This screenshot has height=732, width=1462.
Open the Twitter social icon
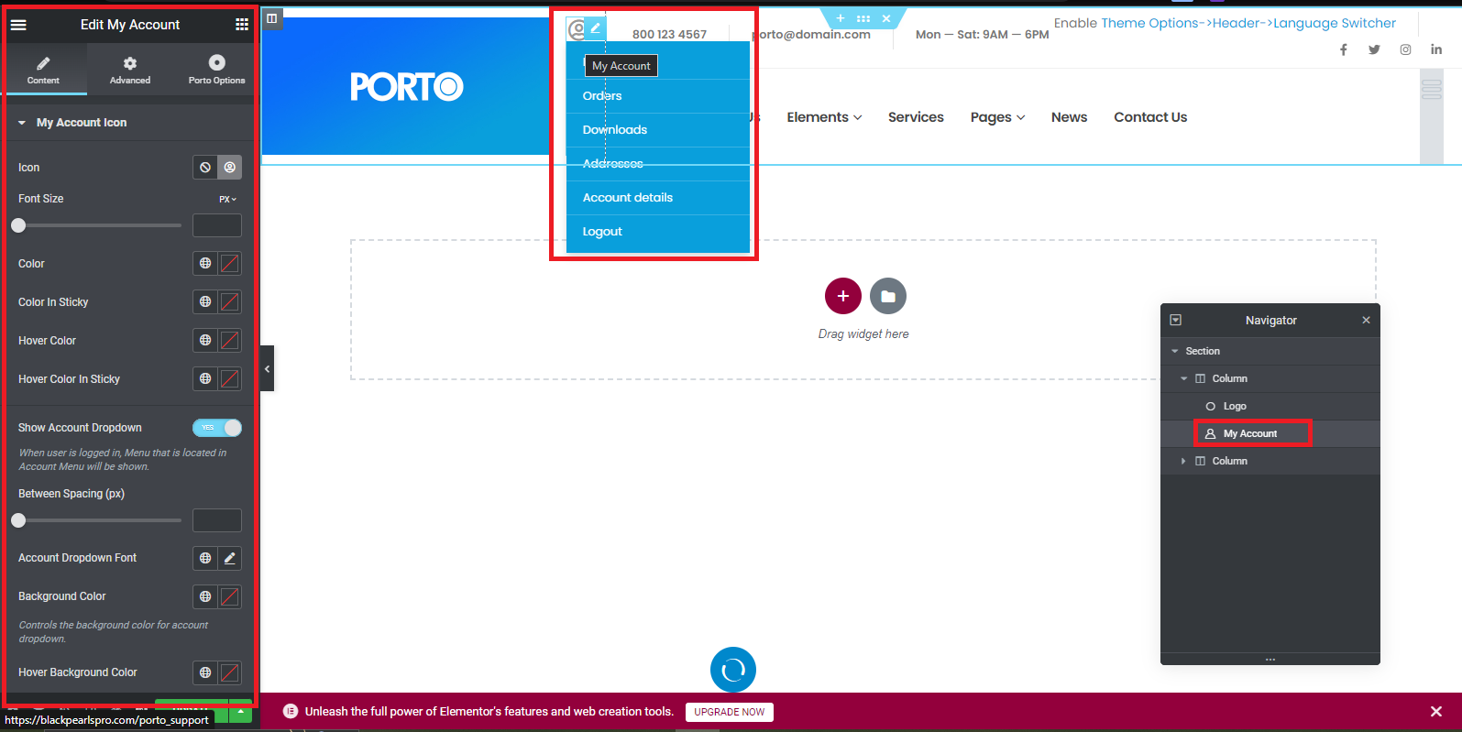point(1374,49)
